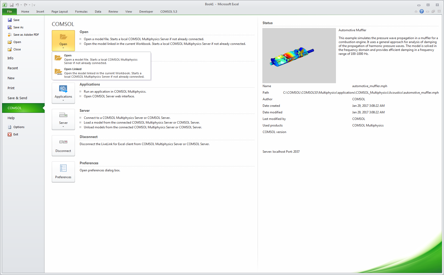This screenshot has height=275, width=444.
Task: Switch to the COMSOL 5.3 ribbon tab
Action: tap(169, 12)
